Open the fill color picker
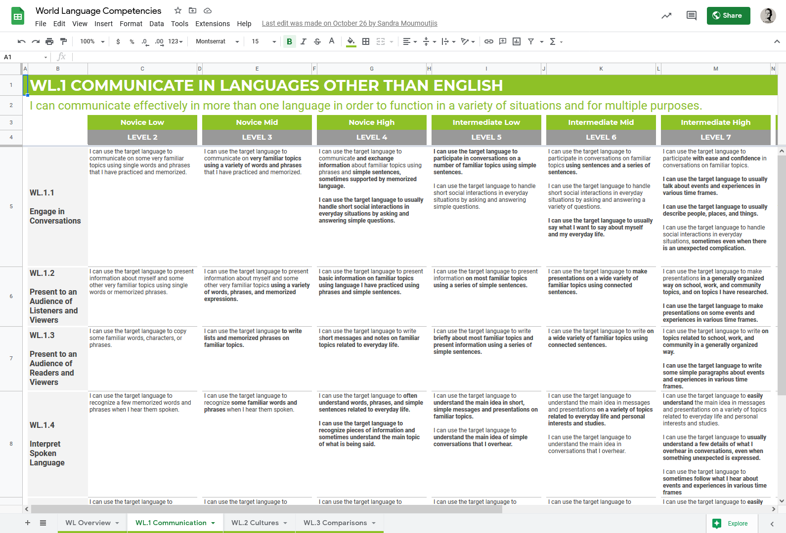Screen dimensions: 786x533 pos(350,41)
